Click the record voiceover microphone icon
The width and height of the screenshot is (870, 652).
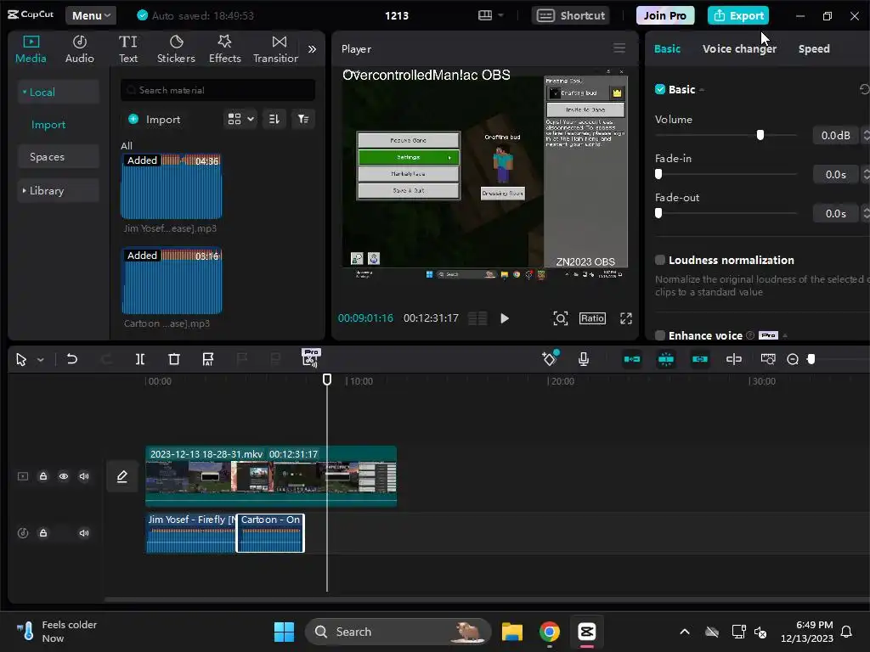(583, 359)
